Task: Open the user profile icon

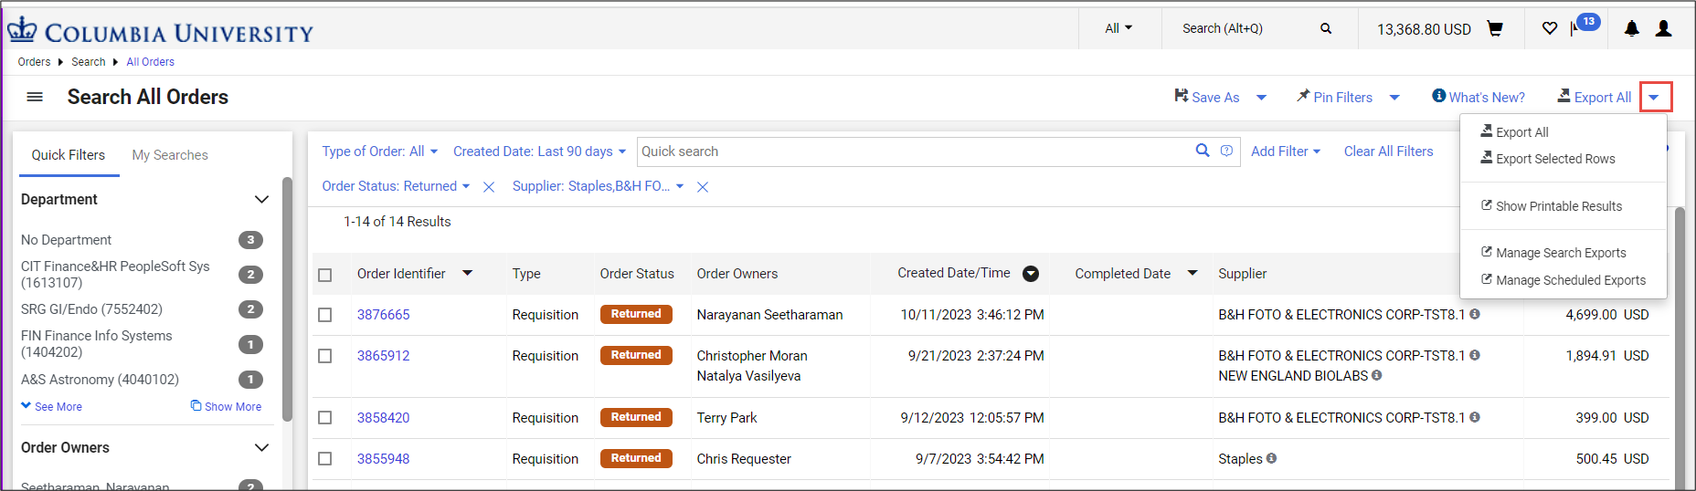Action: (1664, 28)
